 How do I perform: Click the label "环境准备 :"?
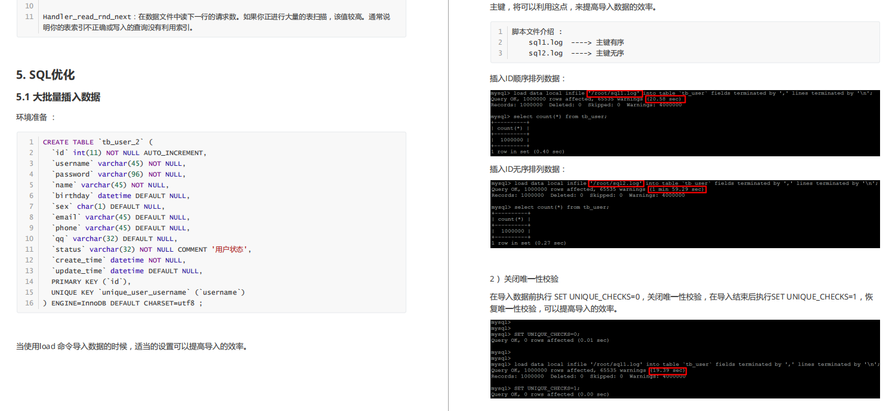[35, 118]
